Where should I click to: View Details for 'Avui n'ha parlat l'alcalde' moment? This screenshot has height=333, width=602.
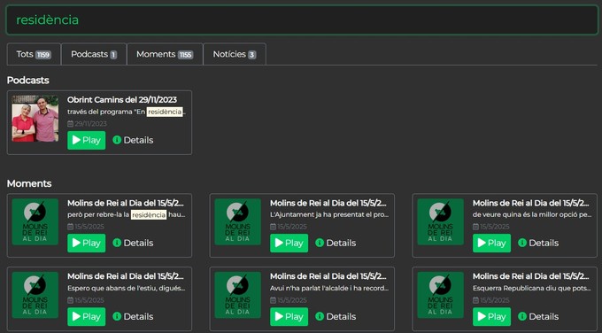tap(336, 316)
